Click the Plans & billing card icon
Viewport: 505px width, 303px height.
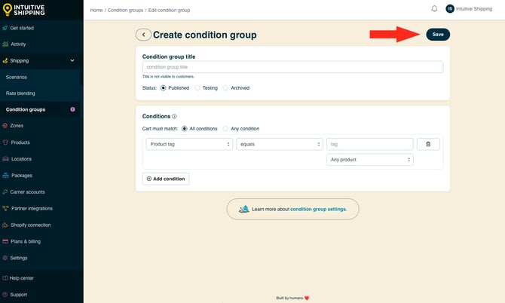click(5, 241)
